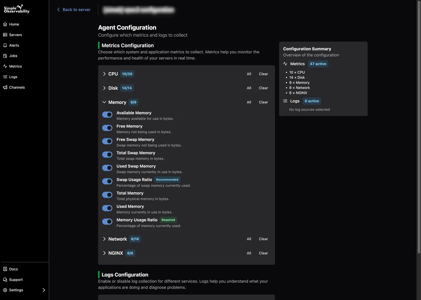The height and width of the screenshot is (300, 421).
Task: Turn off the Swap Usage Ratio metric
Action: click(107, 181)
